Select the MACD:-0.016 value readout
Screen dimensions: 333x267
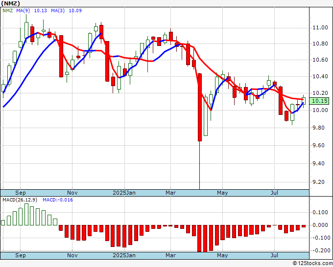pos(58,200)
